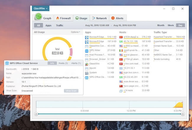The image size is (192, 130).
Task: Switch time range to Month
Action: tap(161, 26)
